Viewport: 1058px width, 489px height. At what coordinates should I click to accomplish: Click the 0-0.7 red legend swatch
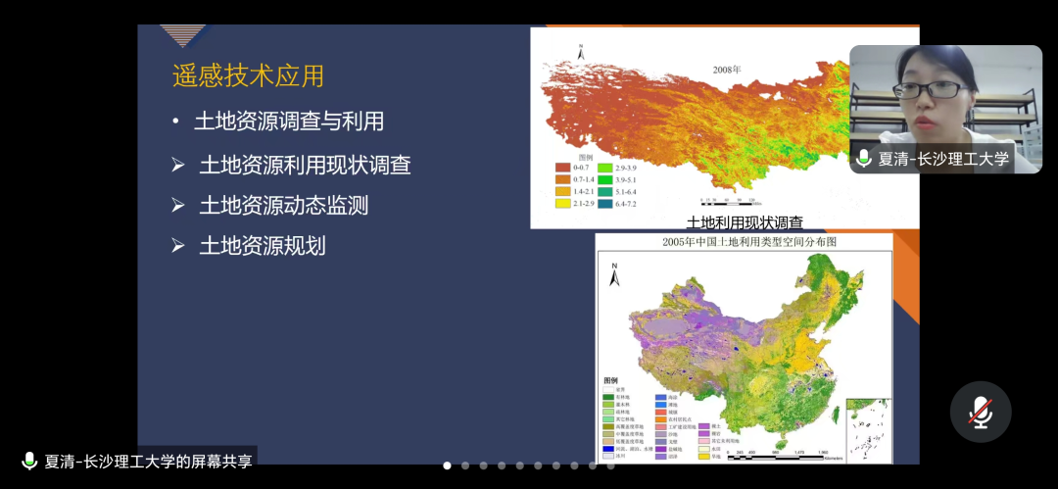(563, 168)
